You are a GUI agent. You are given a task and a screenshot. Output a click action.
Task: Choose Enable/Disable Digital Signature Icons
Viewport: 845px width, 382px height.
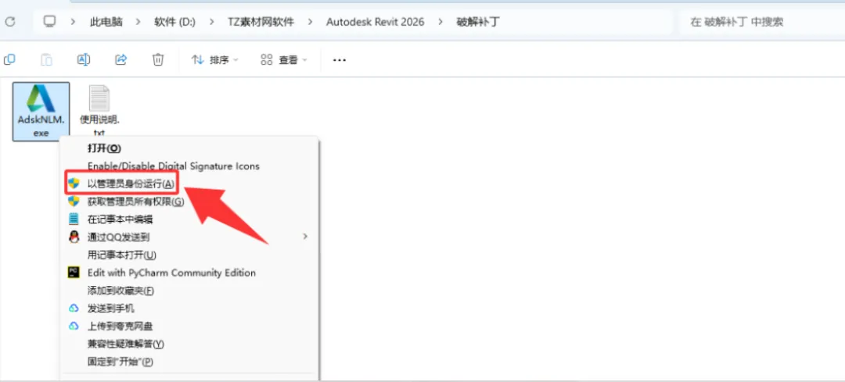[174, 166]
